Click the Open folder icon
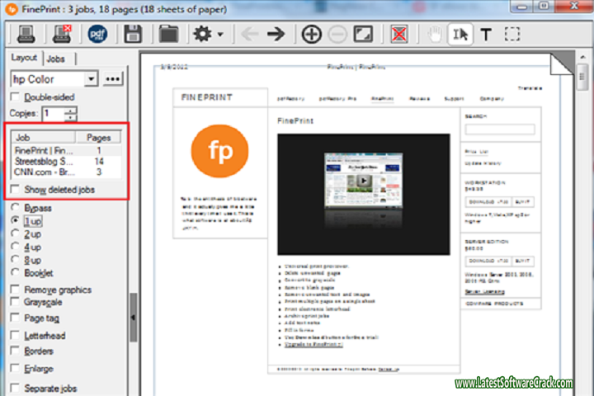The height and width of the screenshot is (396, 594). [169, 34]
